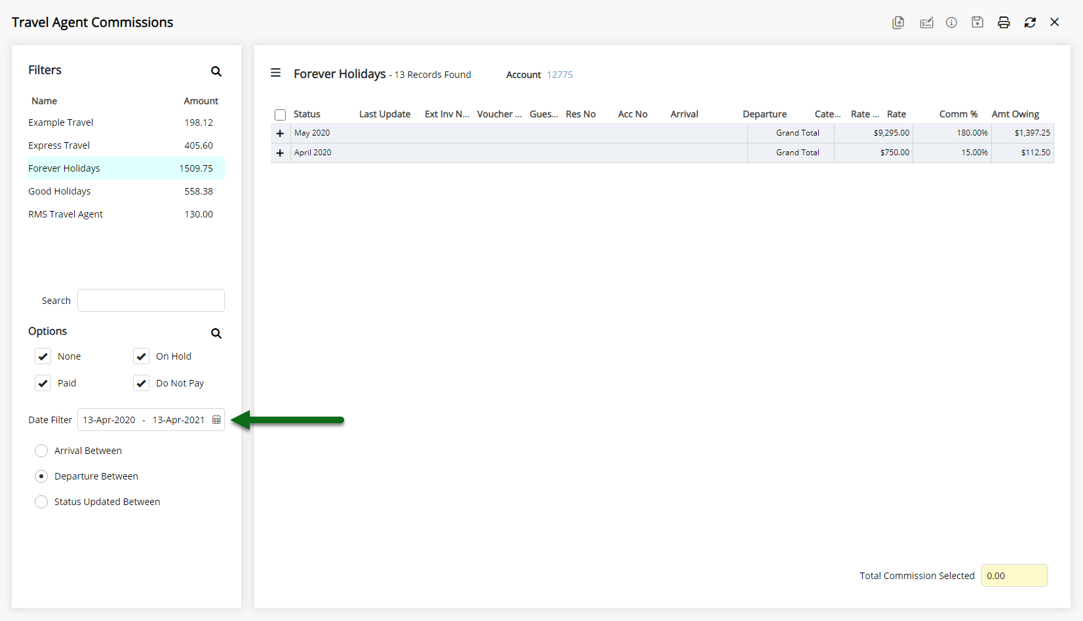1083x621 pixels.
Task: Expand the May 2020 row
Action: 280,133
